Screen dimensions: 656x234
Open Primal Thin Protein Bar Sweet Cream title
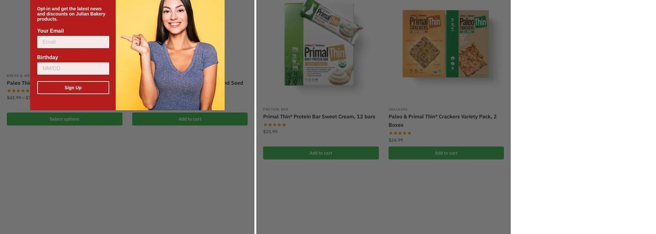click(319, 117)
